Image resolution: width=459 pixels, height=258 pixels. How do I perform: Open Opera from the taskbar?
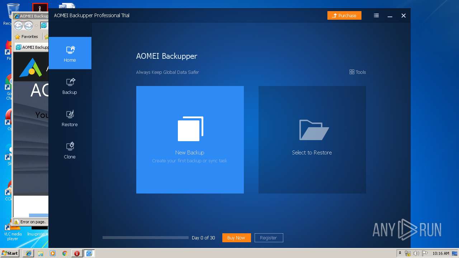coord(77,253)
